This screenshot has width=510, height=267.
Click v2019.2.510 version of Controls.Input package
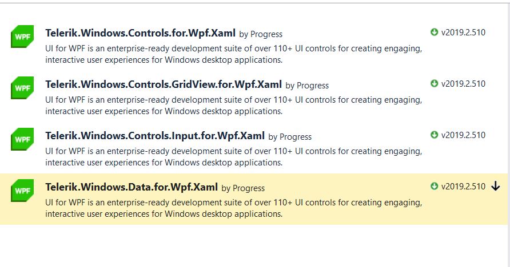(463, 135)
